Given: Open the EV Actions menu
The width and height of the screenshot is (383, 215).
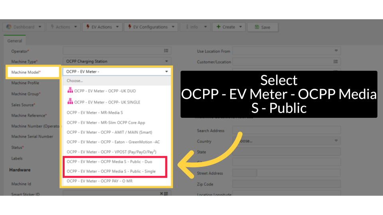Looking at the screenshot, I should 102,27.
